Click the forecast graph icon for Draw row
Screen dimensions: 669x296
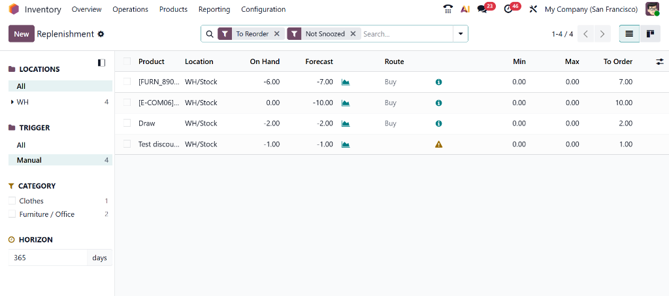[346, 123]
